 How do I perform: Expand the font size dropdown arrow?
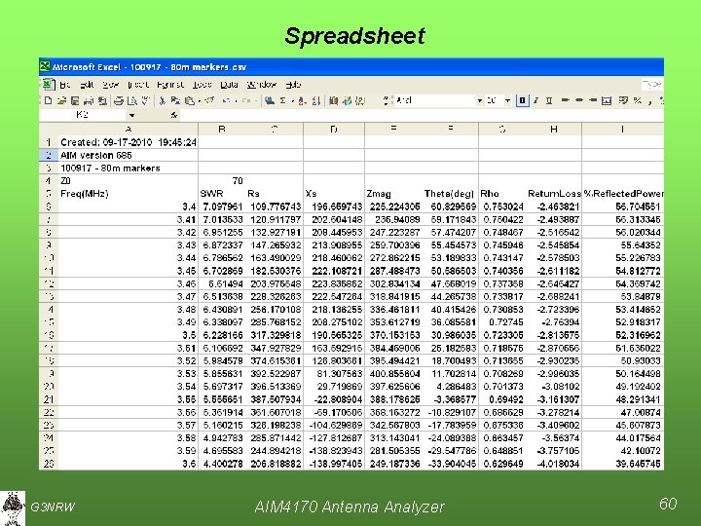click(507, 100)
